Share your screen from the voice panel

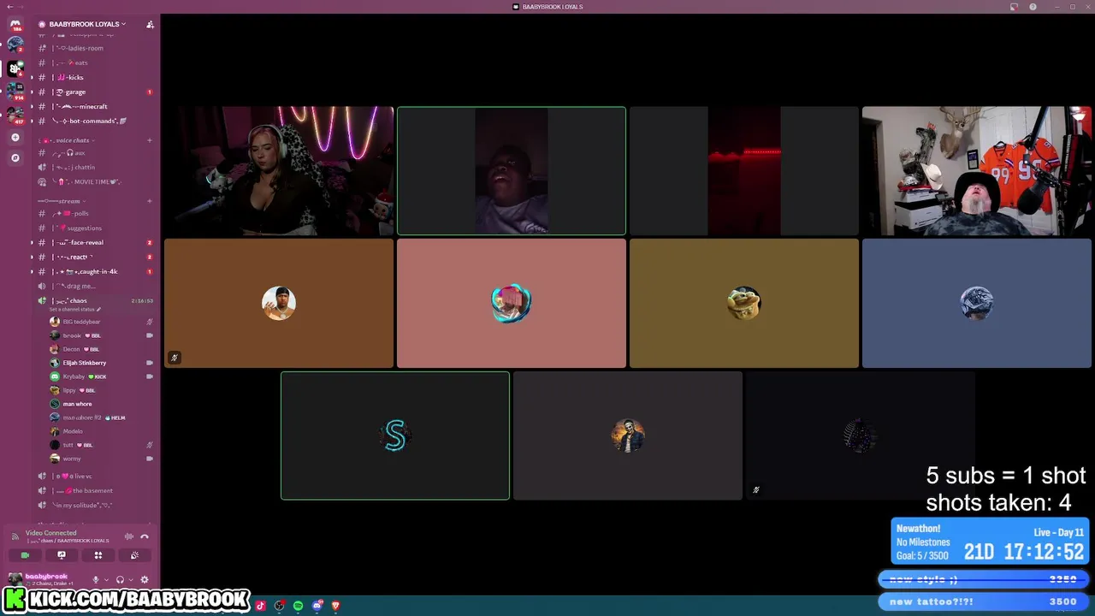[62, 555]
